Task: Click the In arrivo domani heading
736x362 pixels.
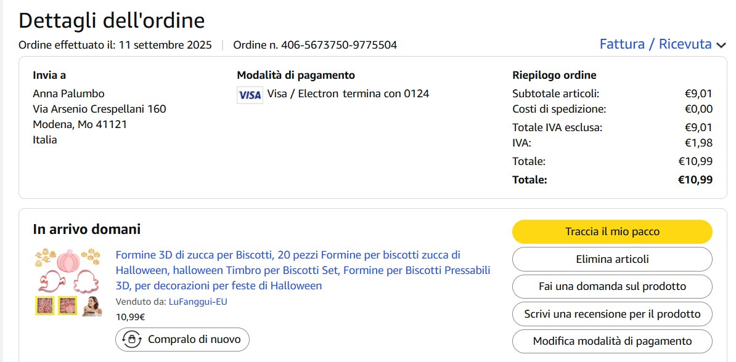Action: coord(87,230)
